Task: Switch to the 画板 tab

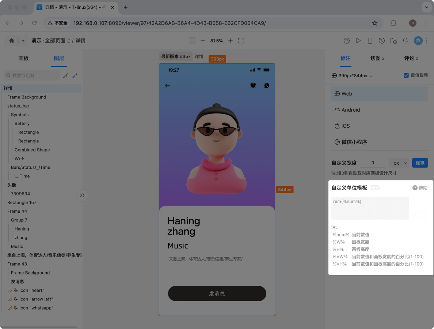Action: (23, 58)
